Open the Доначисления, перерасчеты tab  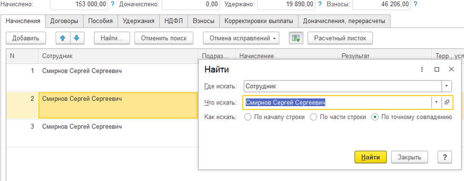344,21
